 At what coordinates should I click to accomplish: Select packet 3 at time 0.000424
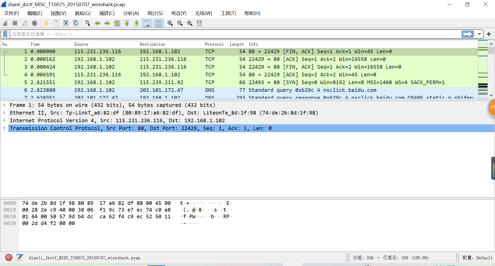(239, 67)
